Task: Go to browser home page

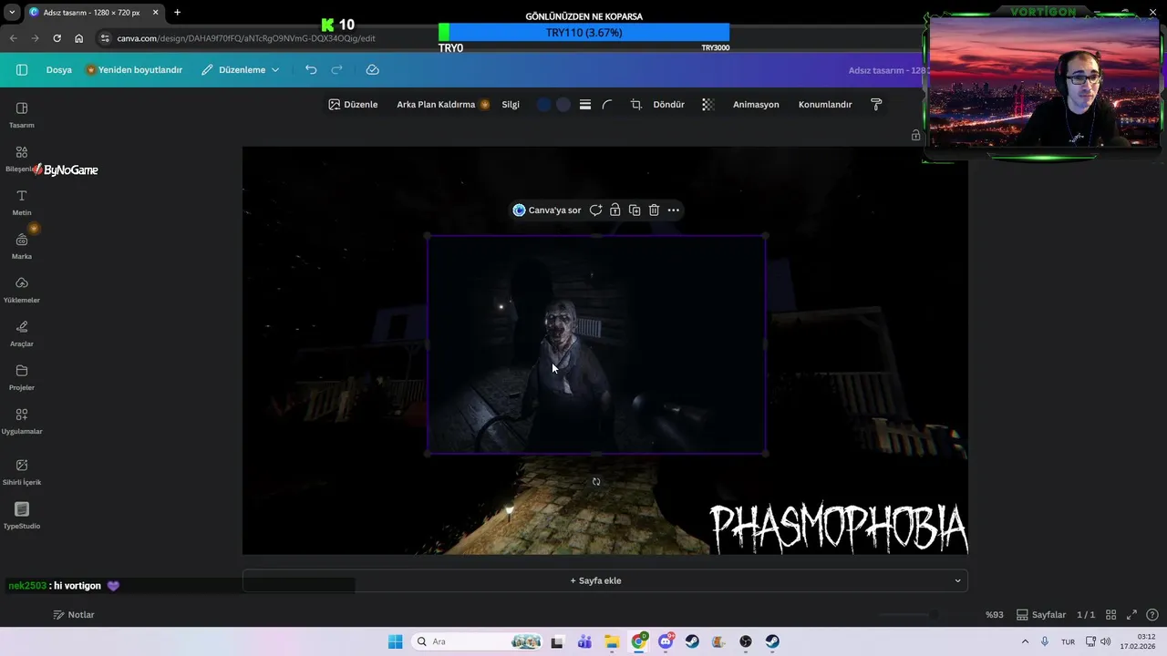Action: click(79, 38)
